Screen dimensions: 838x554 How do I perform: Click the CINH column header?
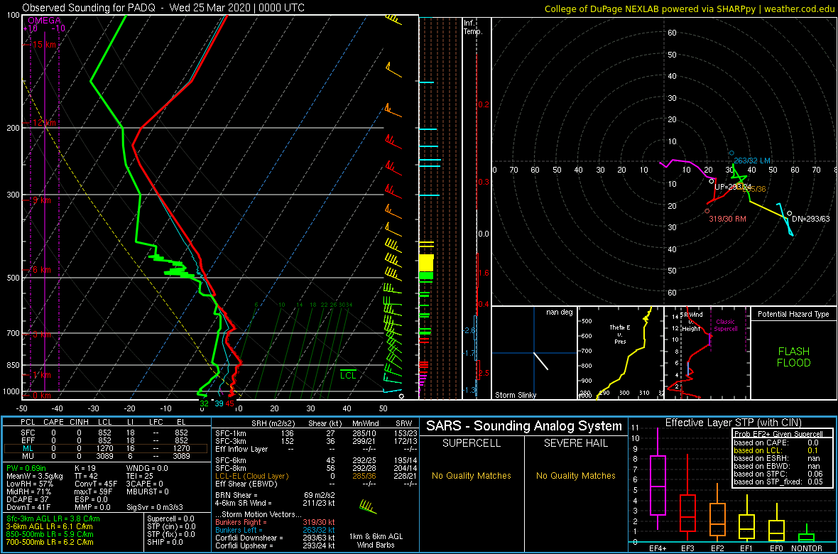click(79, 423)
